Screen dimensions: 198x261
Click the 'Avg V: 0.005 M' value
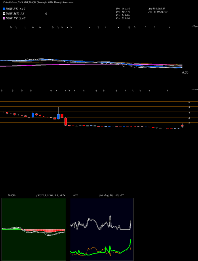[156, 9]
